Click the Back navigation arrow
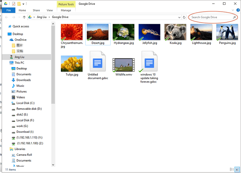The height and width of the screenshot is (173, 241). (7, 17)
